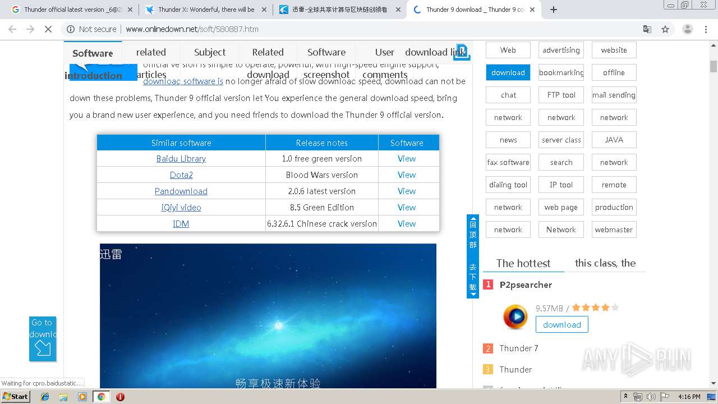Click the network icon in system tray

638,397
